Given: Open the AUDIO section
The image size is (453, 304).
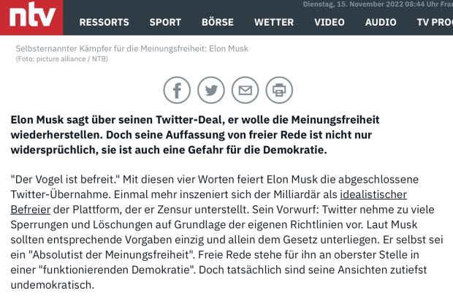Looking at the screenshot, I should pos(381,22).
